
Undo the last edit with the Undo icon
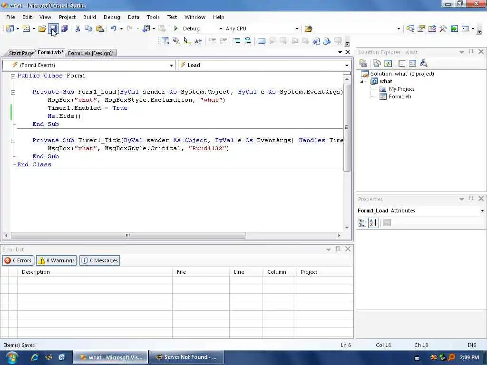113,29
